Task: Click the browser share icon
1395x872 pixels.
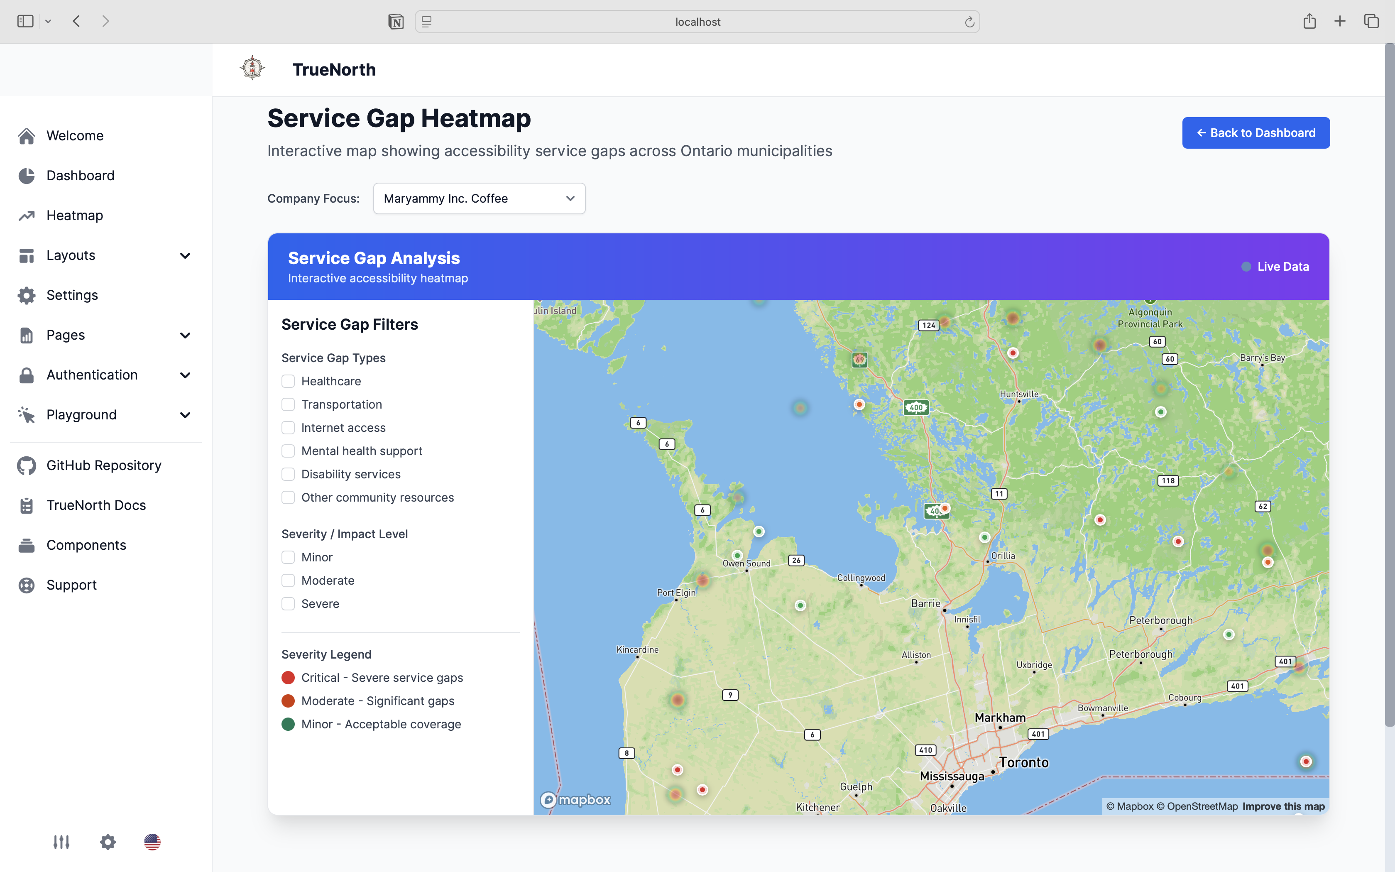Action: pyautogui.click(x=1309, y=22)
